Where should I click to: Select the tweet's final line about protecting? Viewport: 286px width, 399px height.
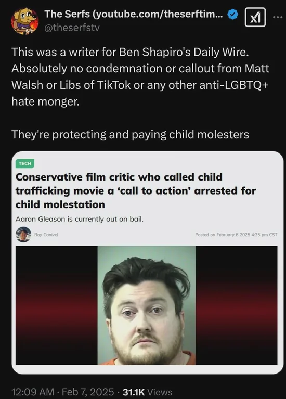(x=130, y=134)
